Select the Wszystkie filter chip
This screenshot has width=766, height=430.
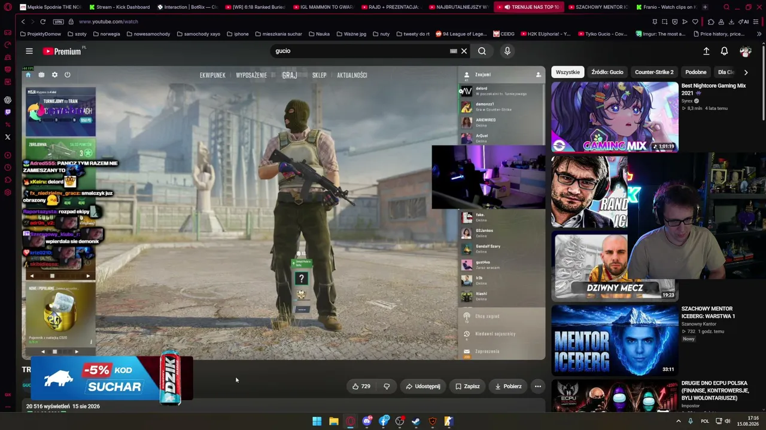[x=568, y=72]
